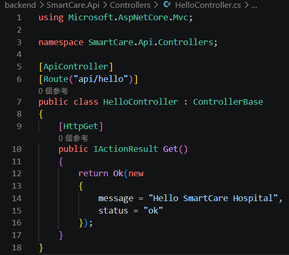289x255 pixels.
Task: Place cursor on 'Microsoft.AspNetCore.Mvc' using statement
Action: click(x=128, y=18)
